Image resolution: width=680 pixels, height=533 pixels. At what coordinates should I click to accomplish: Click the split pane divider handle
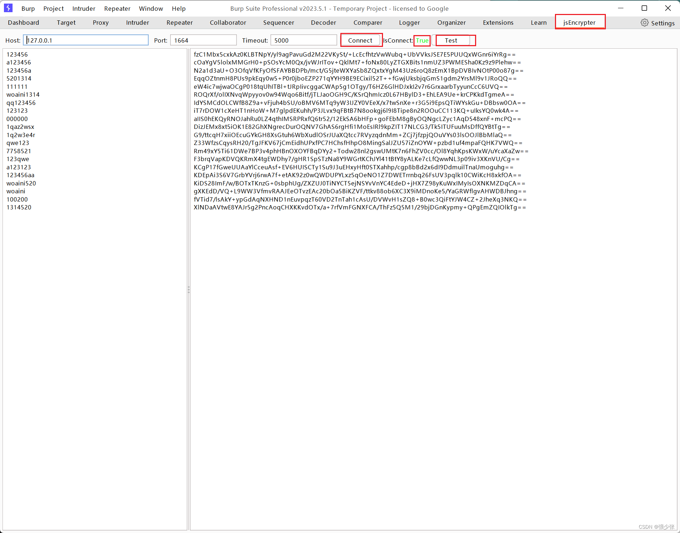point(188,290)
